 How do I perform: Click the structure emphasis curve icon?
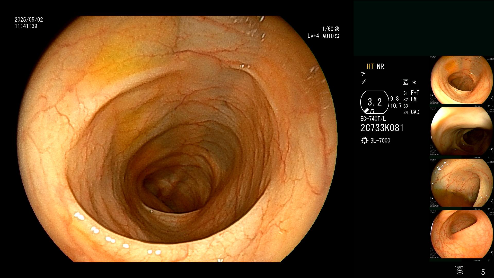(x=364, y=82)
